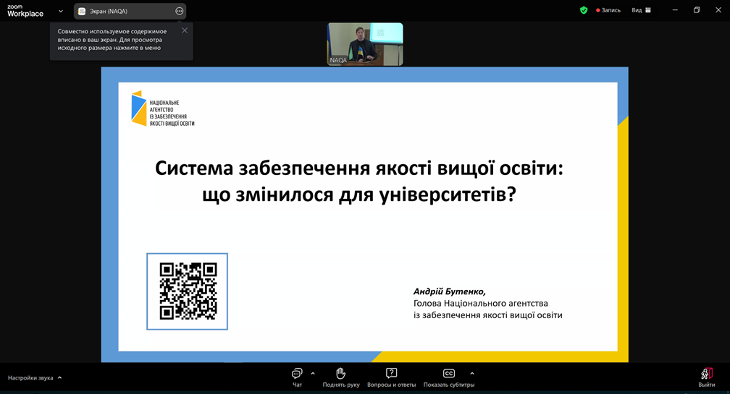Select the Экран (NAQA) screen tab
The height and width of the screenshot is (394, 730).
pos(130,11)
